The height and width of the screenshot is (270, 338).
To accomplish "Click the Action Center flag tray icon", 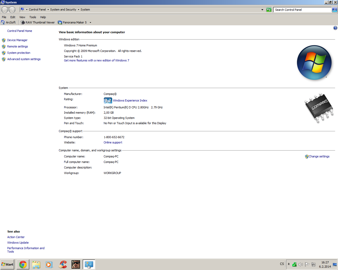I will (x=307, y=264).
